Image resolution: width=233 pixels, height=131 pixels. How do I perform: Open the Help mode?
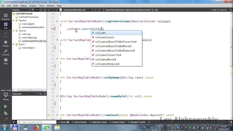6,61
